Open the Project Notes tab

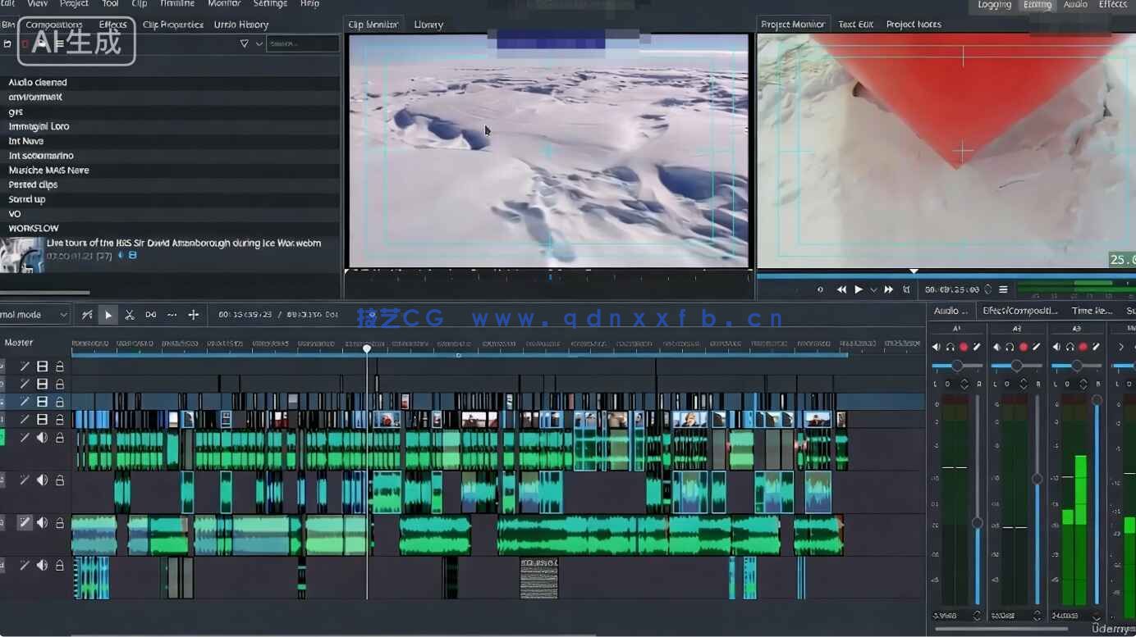click(x=914, y=25)
